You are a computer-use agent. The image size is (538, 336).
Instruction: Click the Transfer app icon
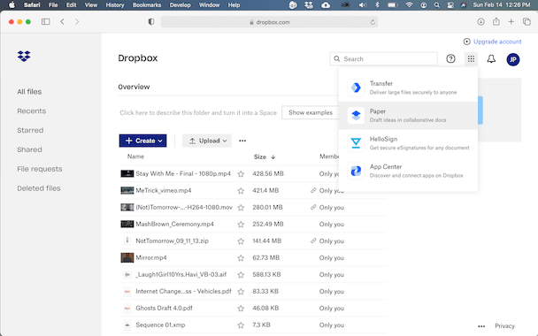pyautogui.click(x=356, y=88)
